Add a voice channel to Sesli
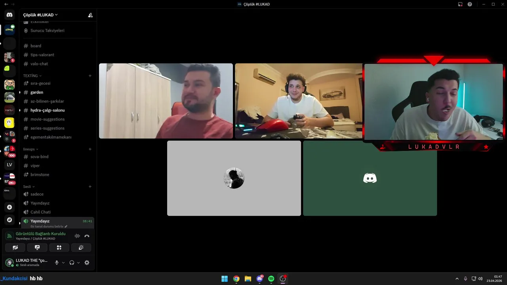507x285 pixels. 90,186
